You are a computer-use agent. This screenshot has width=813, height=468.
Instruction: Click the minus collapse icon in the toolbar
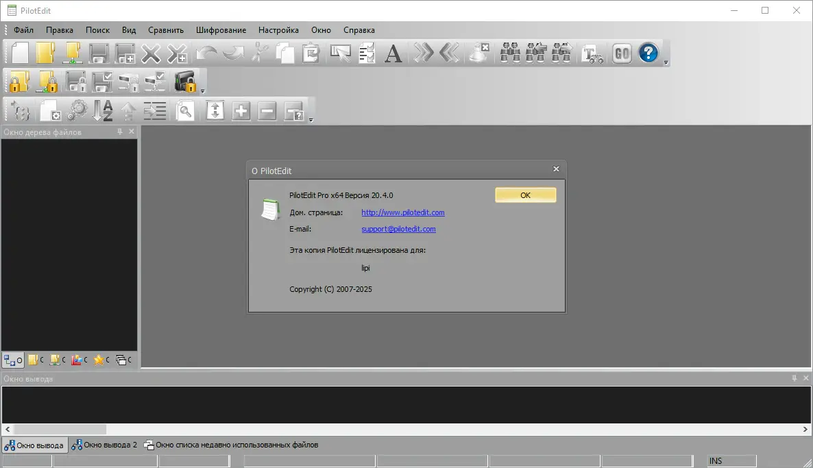pos(267,111)
